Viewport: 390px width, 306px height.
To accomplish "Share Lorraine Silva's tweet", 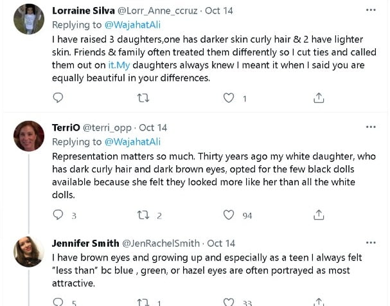I will pyautogui.click(x=318, y=98).
